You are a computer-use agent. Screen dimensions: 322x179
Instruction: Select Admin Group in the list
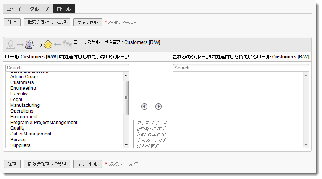coord(24,77)
